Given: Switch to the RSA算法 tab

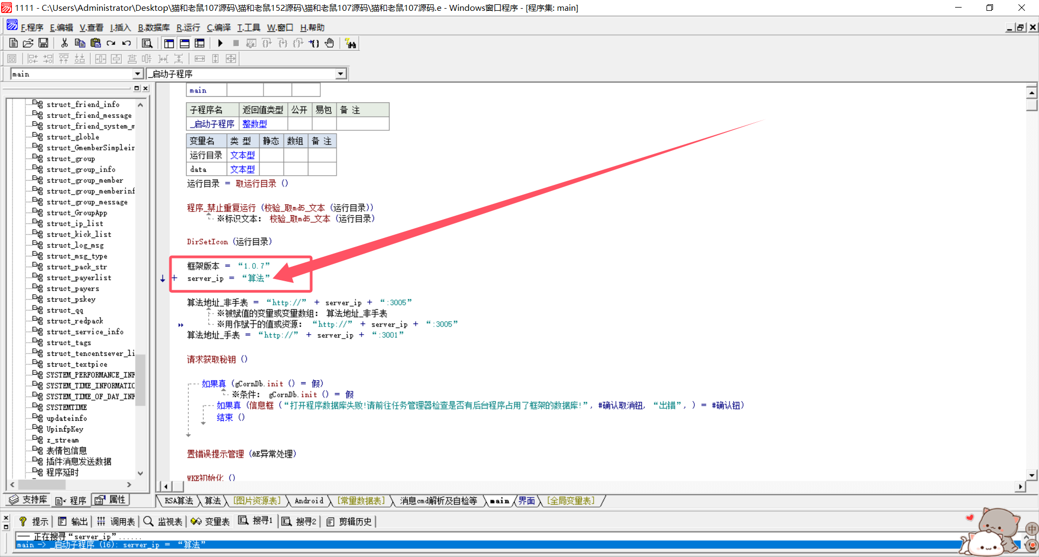Looking at the screenshot, I should pos(179,501).
